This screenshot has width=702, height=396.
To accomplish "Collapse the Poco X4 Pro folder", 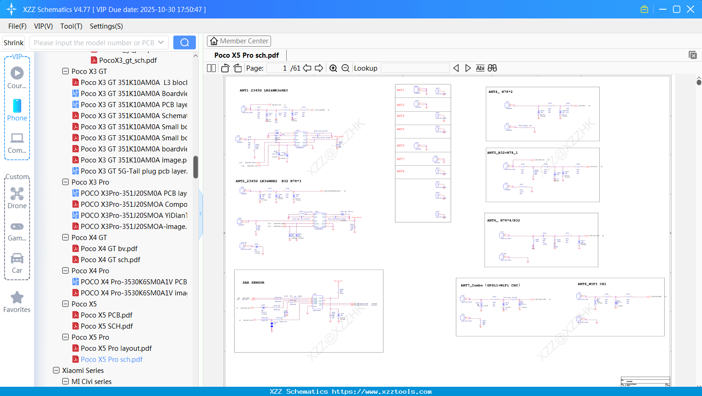I will click(x=65, y=271).
